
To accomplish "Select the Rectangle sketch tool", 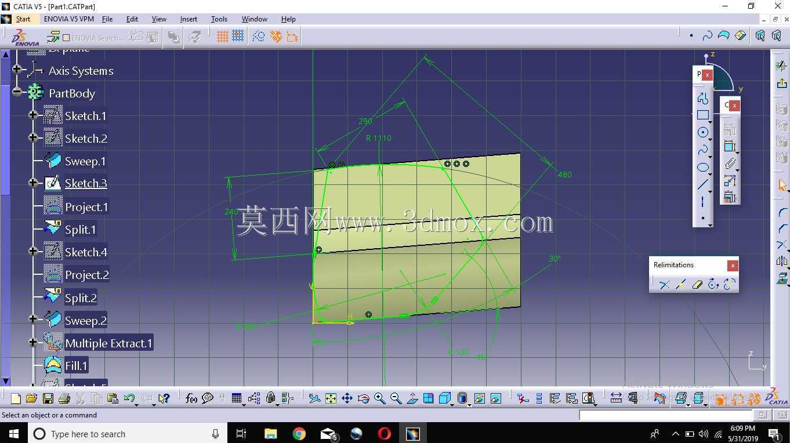I will (702, 115).
